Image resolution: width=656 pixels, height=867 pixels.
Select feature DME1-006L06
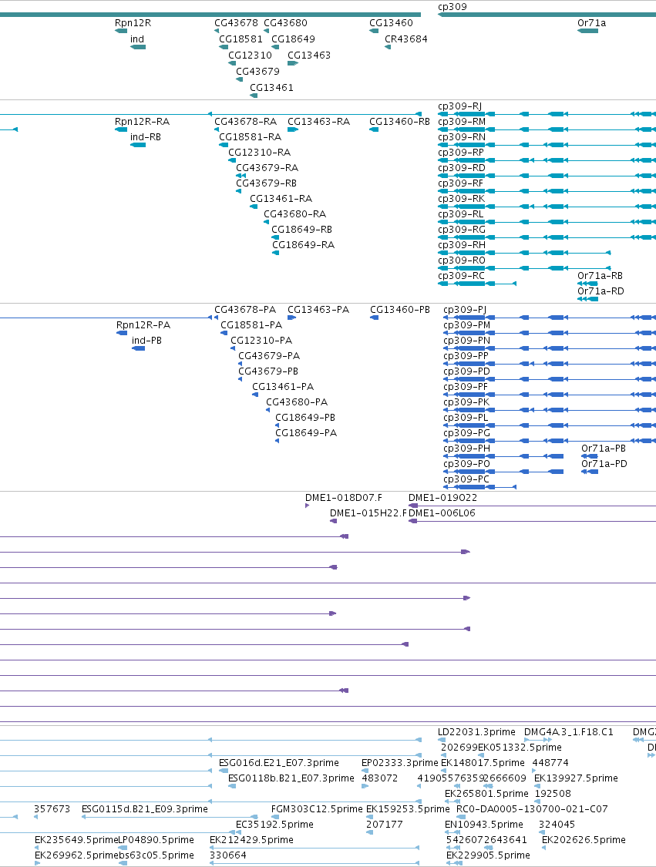[442, 513]
